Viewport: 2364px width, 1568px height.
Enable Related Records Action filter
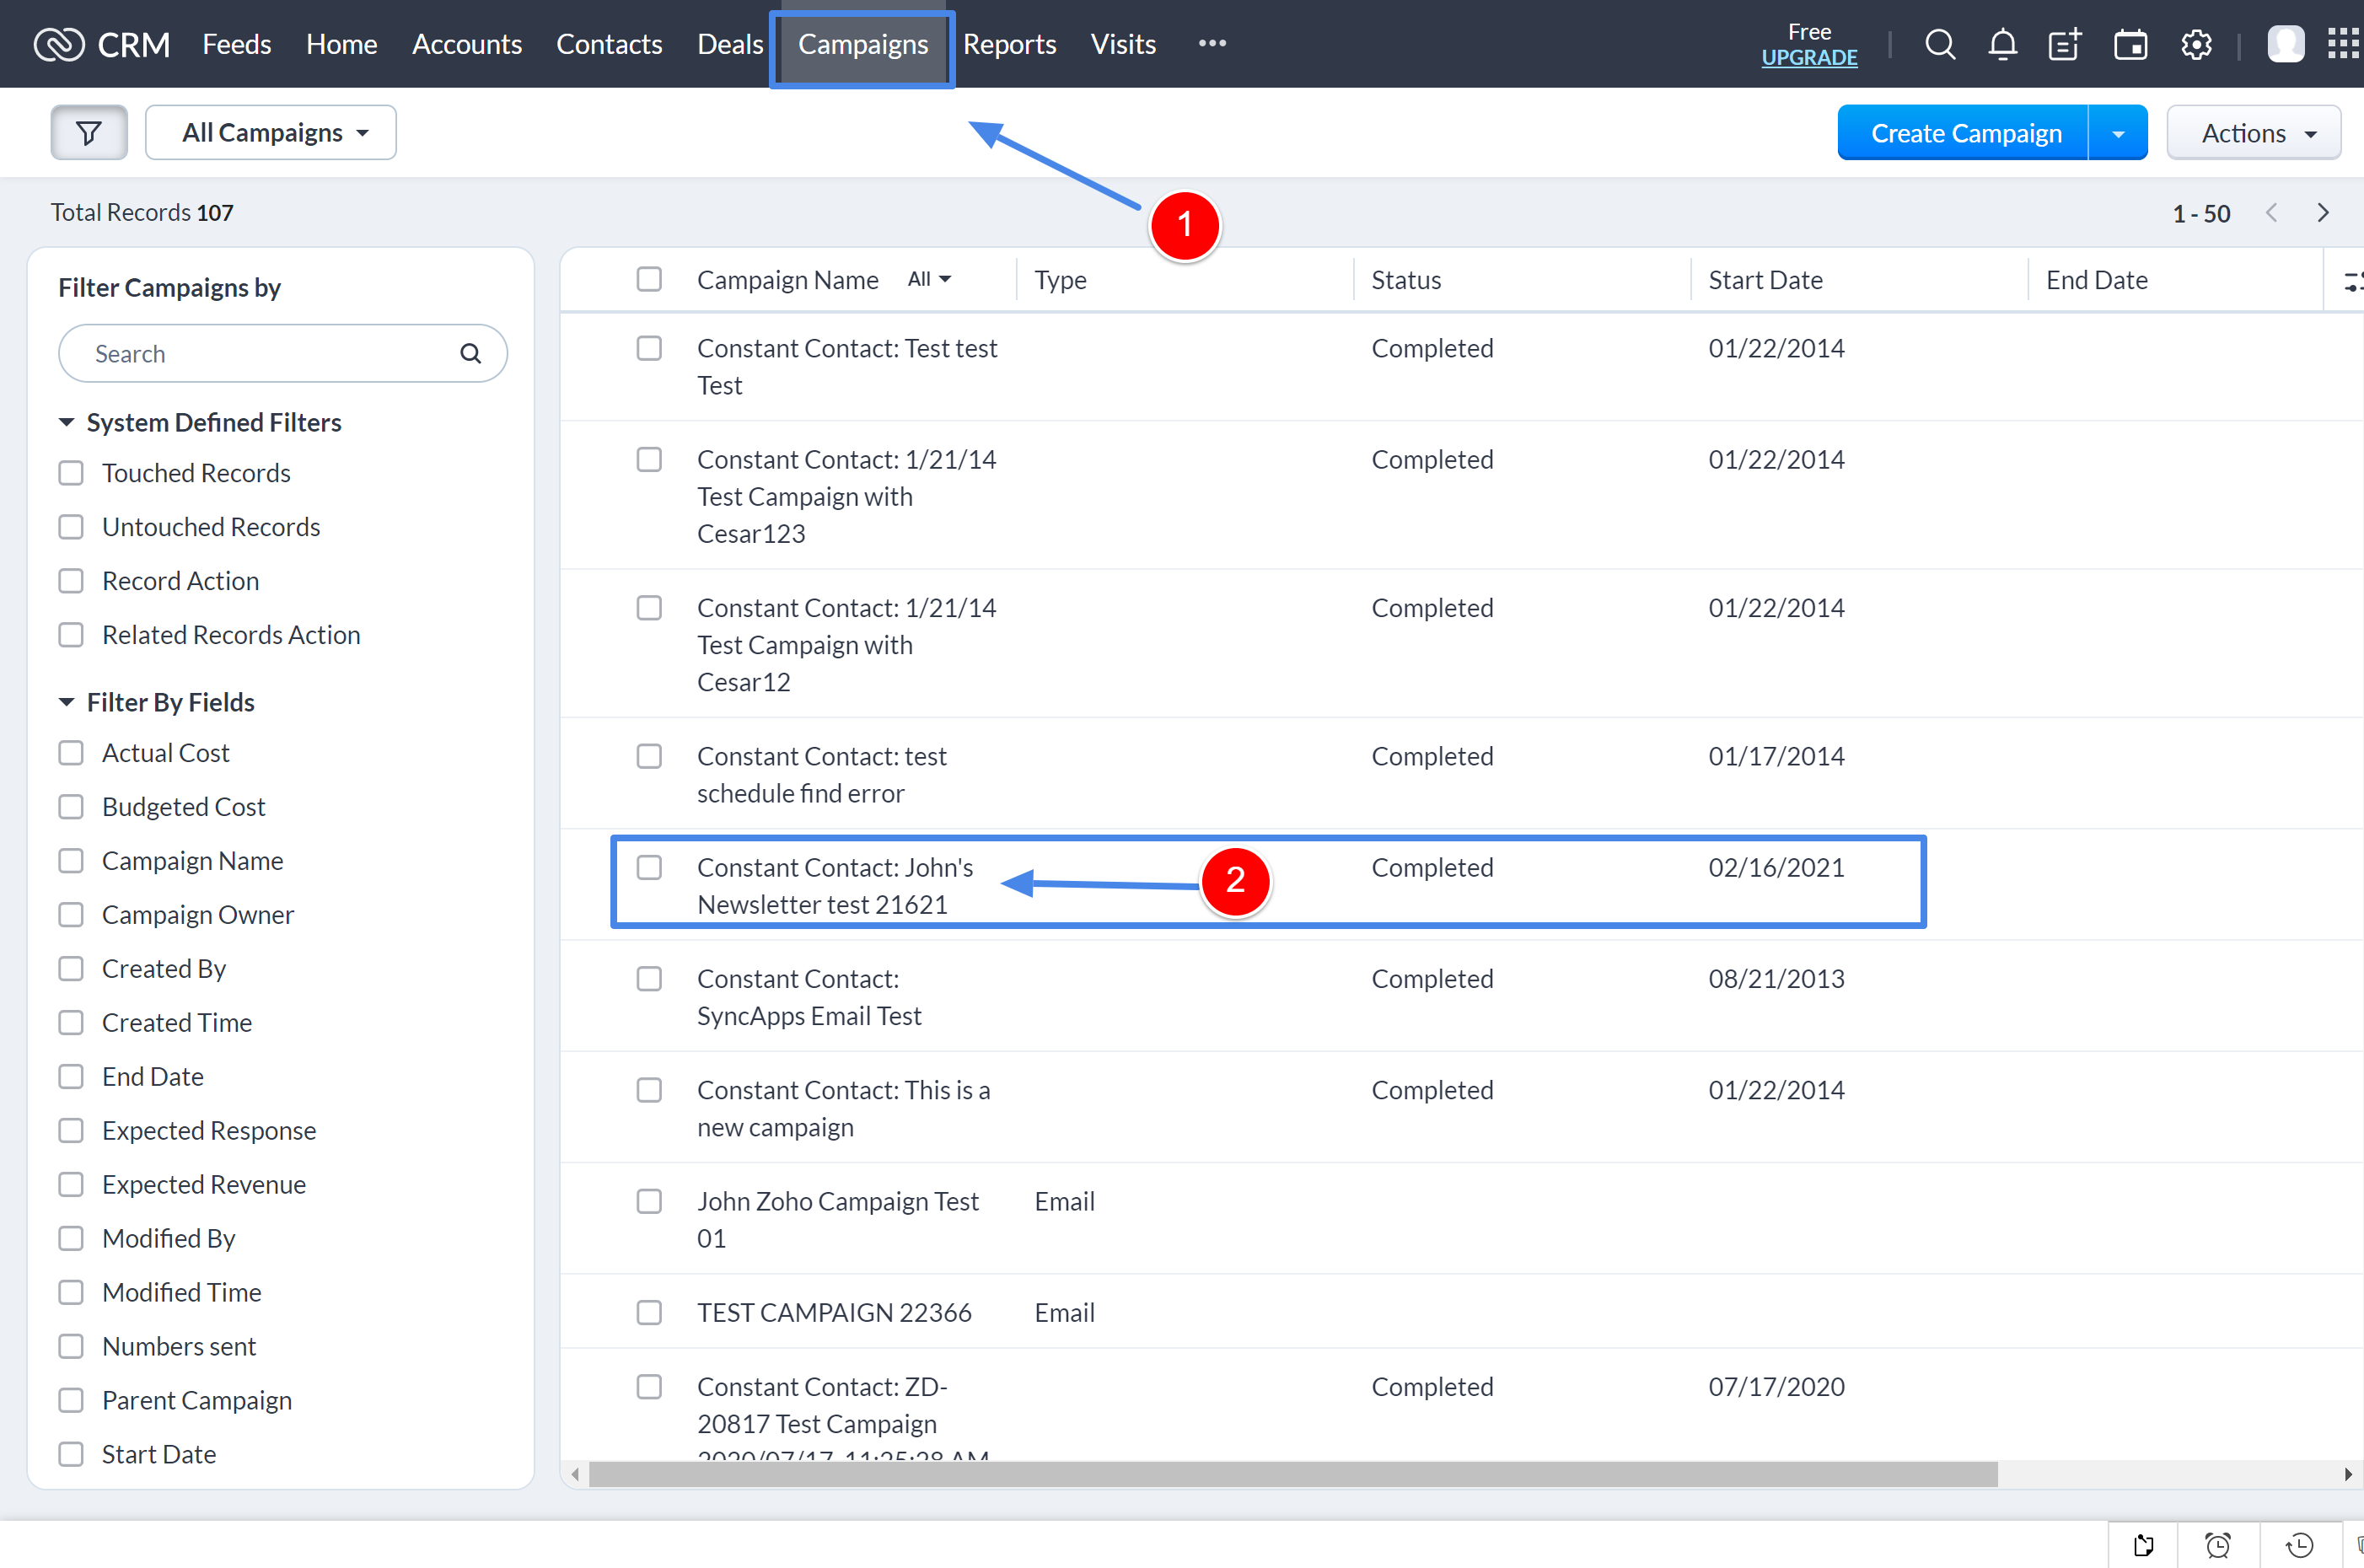71,635
